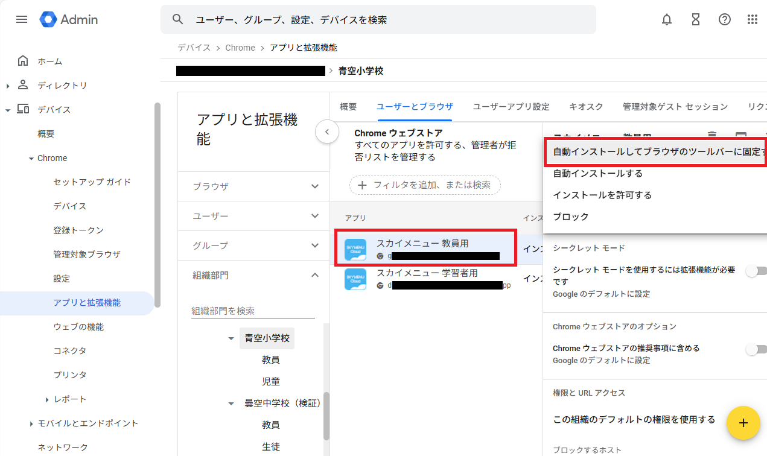Image resolution: width=767 pixels, height=456 pixels.
Task: Collapse the side panel with arrow button
Action: pos(327,131)
